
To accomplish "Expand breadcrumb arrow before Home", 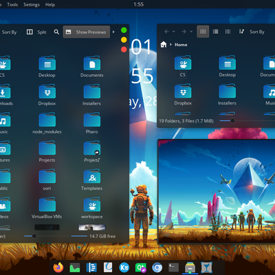I will pyautogui.click(x=170, y=45).
